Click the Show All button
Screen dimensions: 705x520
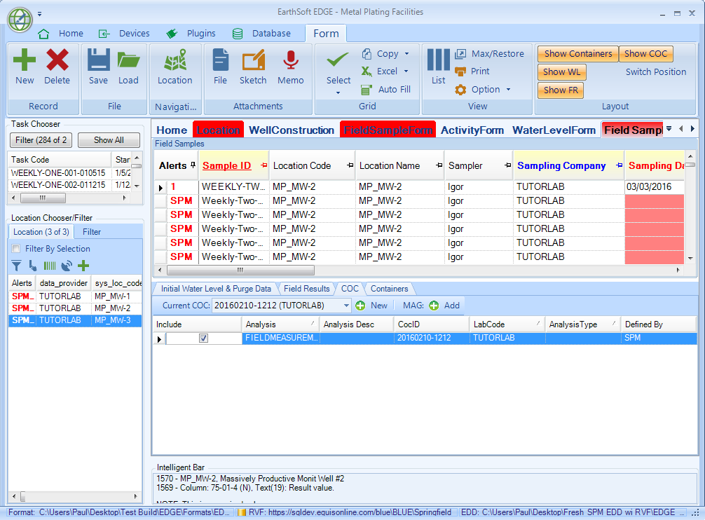pyautogui.click(x=109, y=140)
